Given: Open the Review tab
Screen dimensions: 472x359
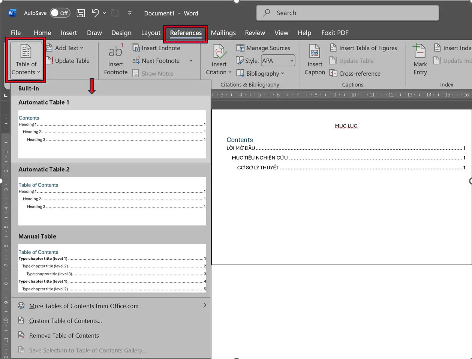Looking at the screenshot, I should 255,33.
